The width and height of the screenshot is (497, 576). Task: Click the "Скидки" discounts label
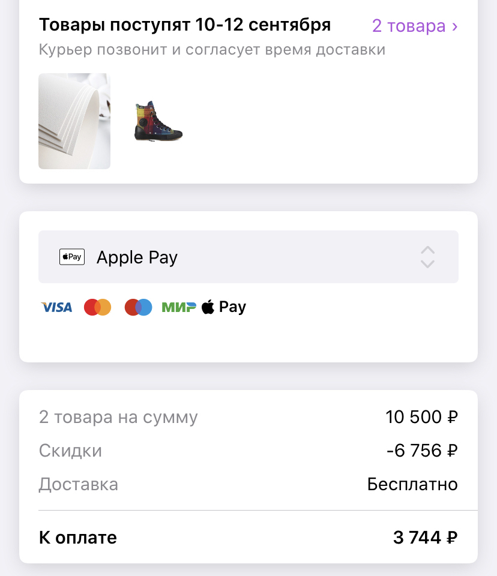click(x=70, y=451)
